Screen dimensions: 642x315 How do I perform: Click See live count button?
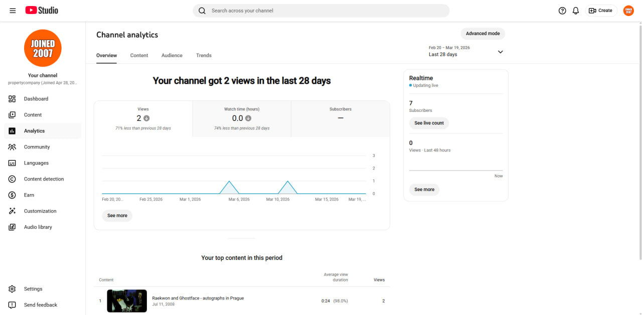click(x=429, y=123)
